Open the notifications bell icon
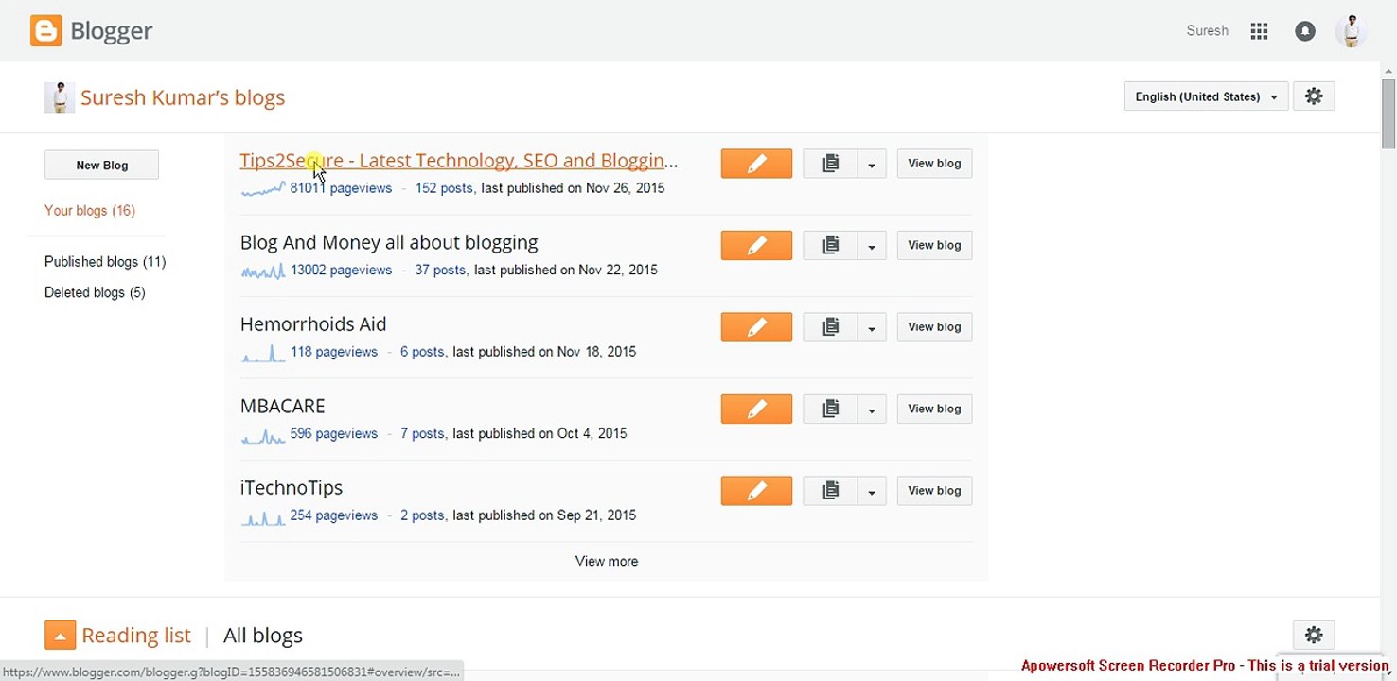Viewport: 1397px width, 681px height. click(x=1305, y=31)
